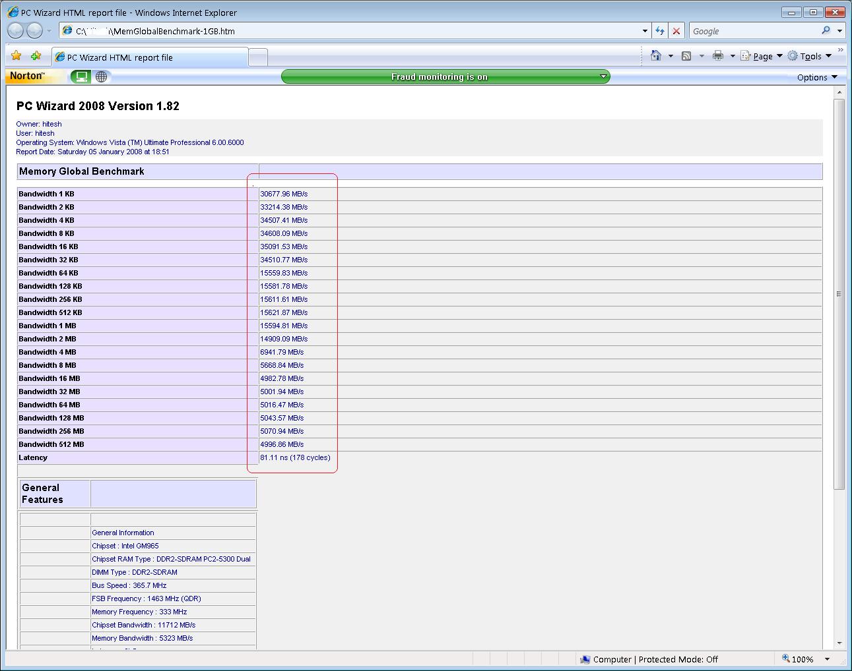Click the General Information row
Viewport: 852px width, 671px height.
pos(123,533)
